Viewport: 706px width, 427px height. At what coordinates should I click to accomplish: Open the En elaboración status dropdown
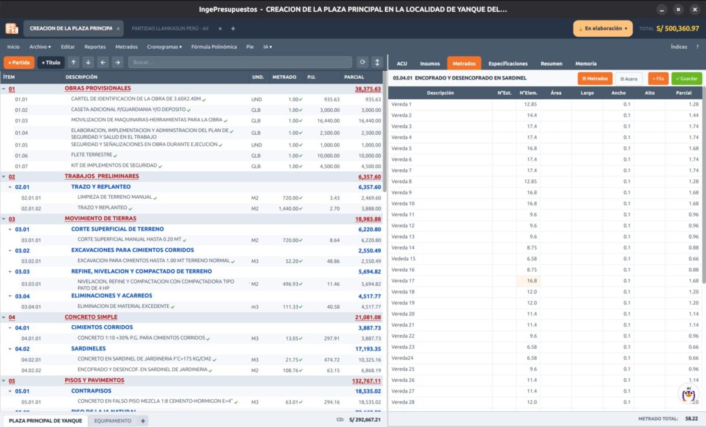pos(603,28)
